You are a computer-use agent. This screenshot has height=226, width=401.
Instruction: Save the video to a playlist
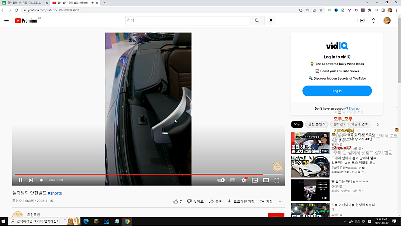(x=266, y=202)
